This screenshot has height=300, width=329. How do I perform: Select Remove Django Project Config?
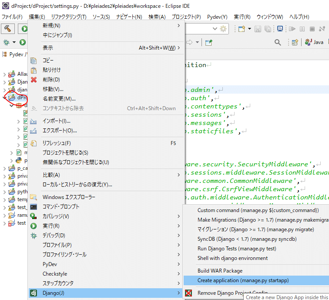(232, 293)
